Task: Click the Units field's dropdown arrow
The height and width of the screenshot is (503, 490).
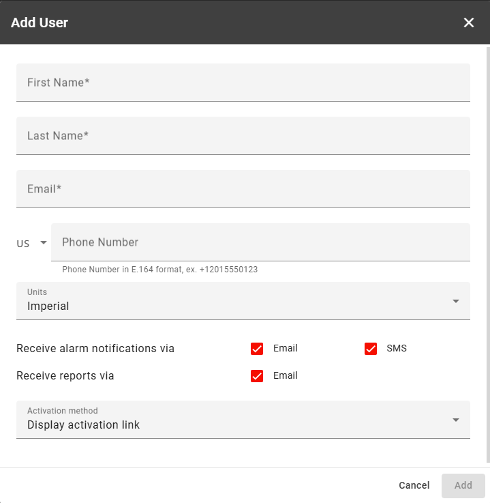Action: tap(456, 301)
